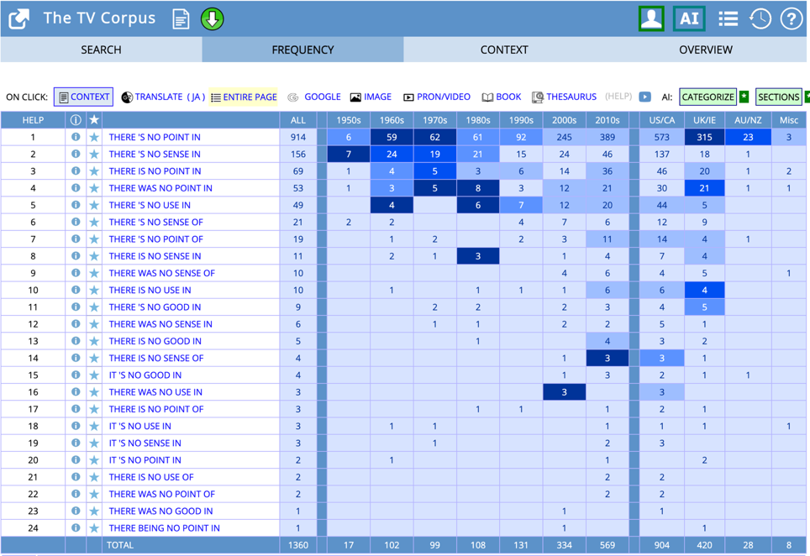This screenshot has height=556, width=810.
Task: Click info icon for THERE IS NO SENSE IN
Action: (76, 256)
